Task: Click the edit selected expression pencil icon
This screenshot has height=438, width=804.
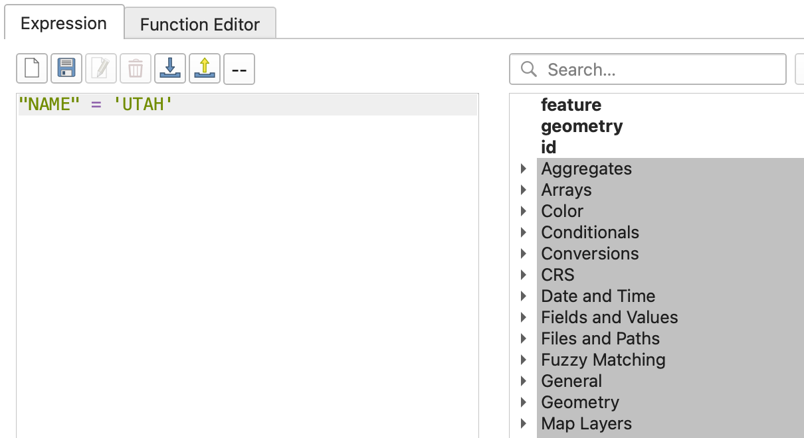Action: [101, 68]
